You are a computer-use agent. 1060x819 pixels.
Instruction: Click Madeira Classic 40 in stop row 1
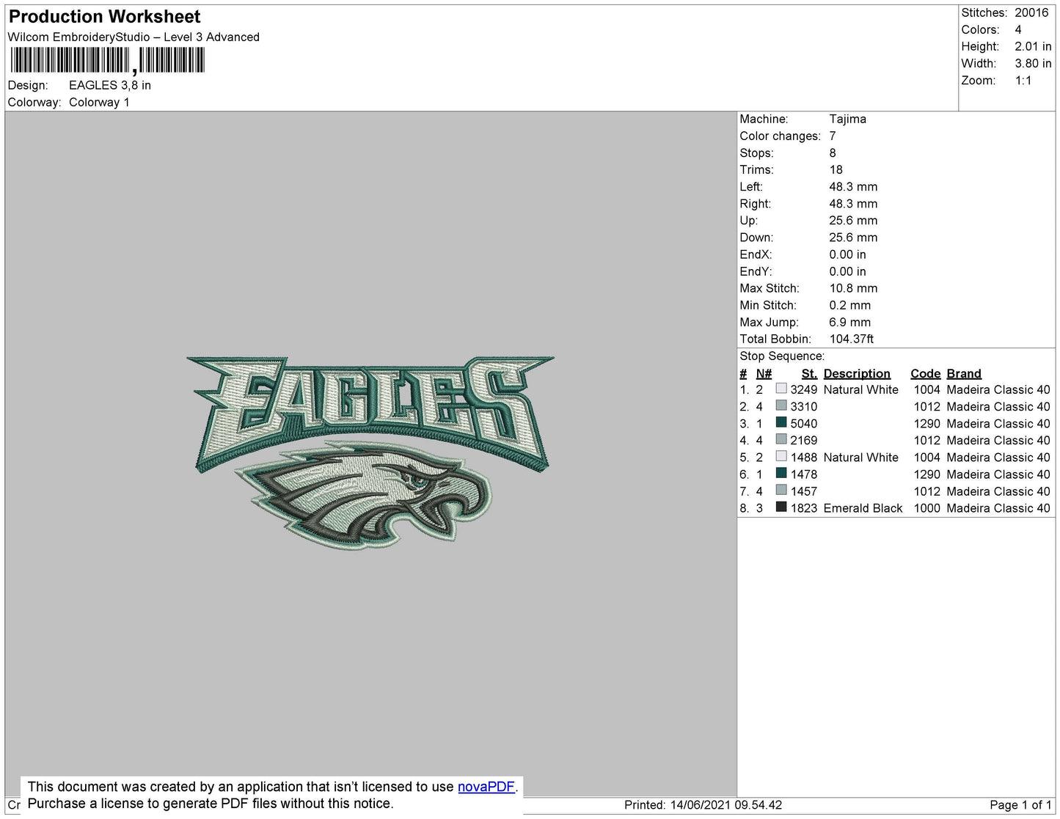998,390
